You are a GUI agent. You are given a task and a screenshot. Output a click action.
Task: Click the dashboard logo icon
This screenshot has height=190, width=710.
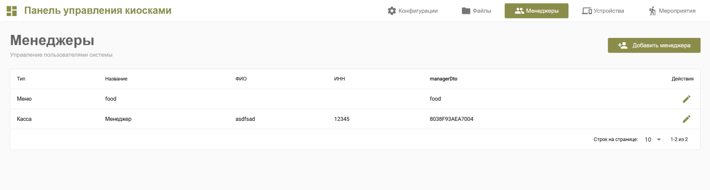(x=12, y=11)
